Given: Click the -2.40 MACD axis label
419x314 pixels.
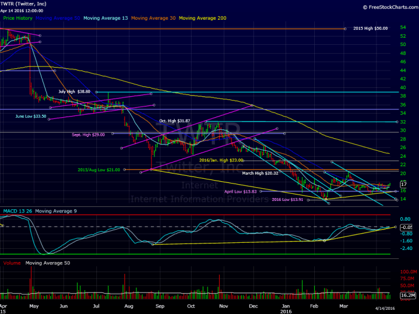Looking at the screenshot, I should click(406, 248).
